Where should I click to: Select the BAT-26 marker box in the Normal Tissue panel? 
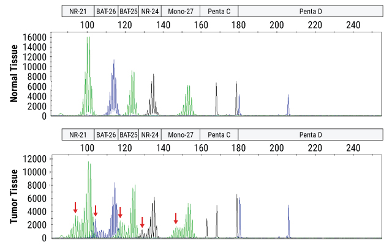(x=106, y=12)
